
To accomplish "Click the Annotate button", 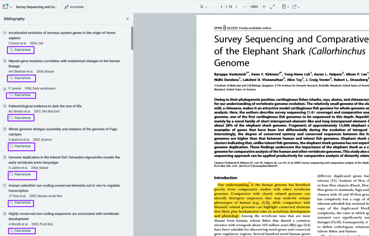I will (74, 7).
